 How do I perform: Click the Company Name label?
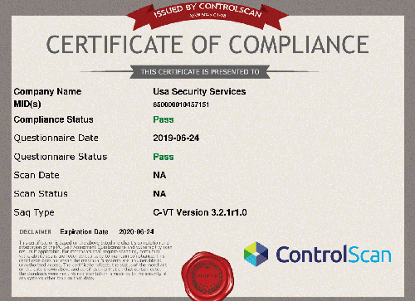(x=47, y=91)
